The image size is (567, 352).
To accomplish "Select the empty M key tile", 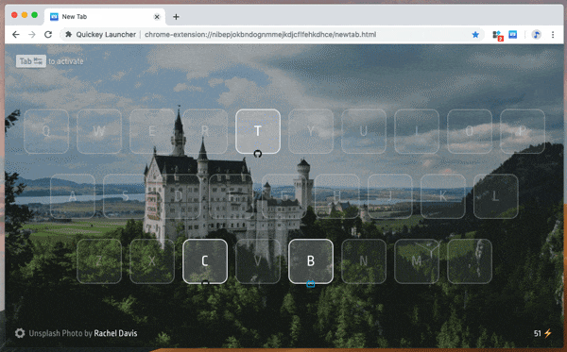I will [417, 261].
